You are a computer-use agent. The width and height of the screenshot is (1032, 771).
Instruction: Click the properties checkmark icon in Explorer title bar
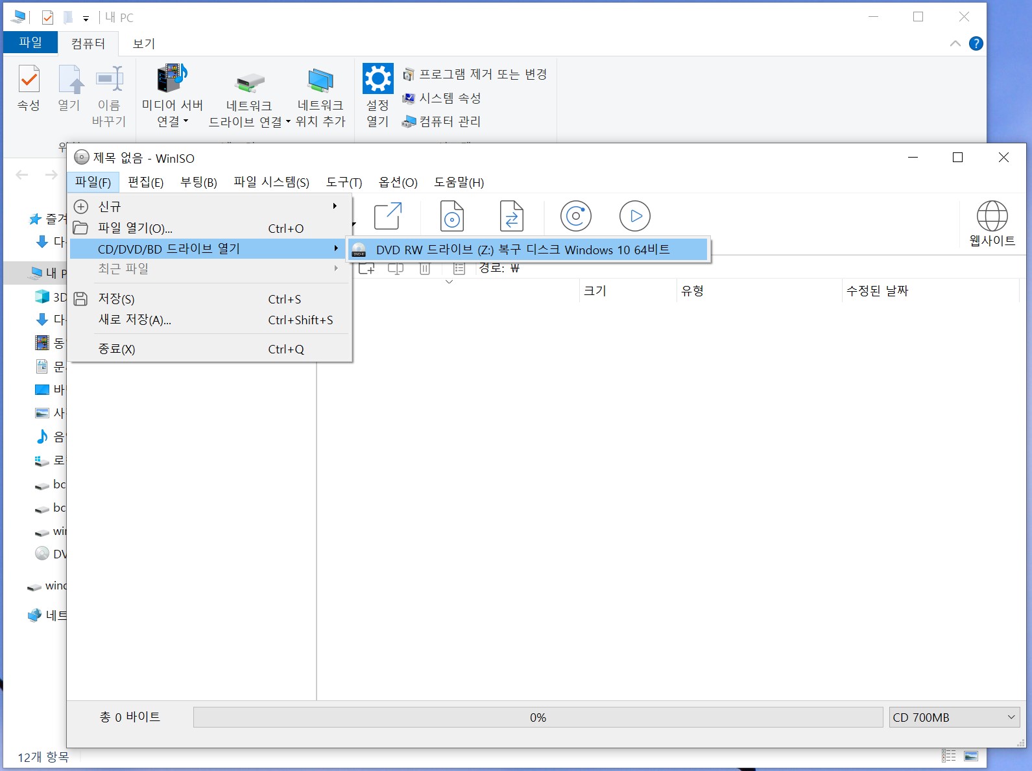[x=47, y=18]
